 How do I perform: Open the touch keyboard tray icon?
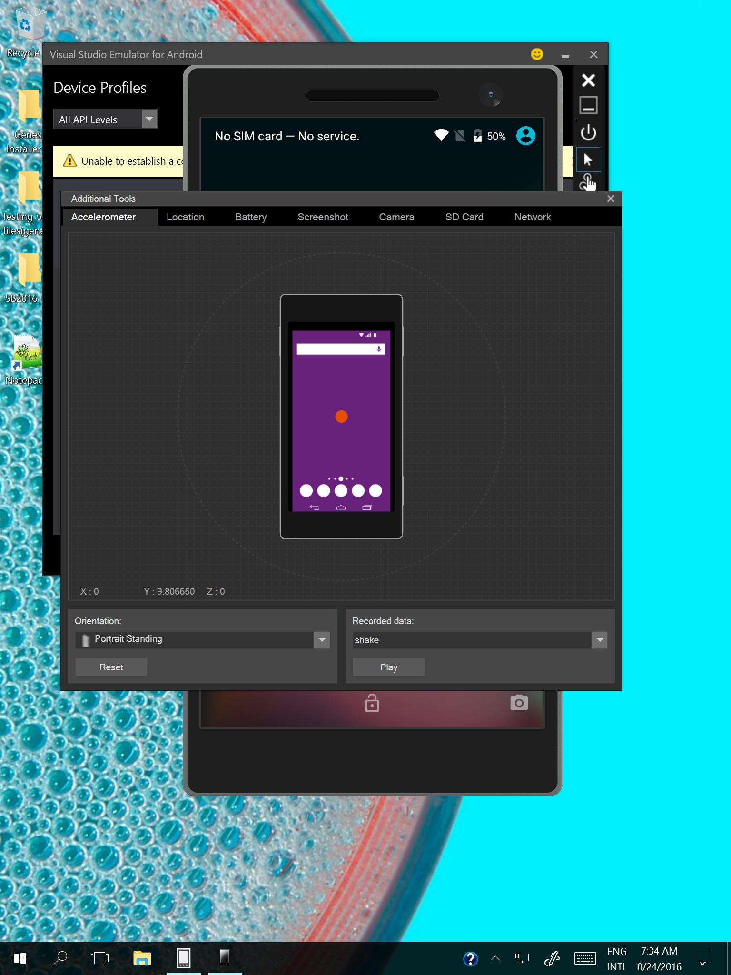(x=585, y=958)
